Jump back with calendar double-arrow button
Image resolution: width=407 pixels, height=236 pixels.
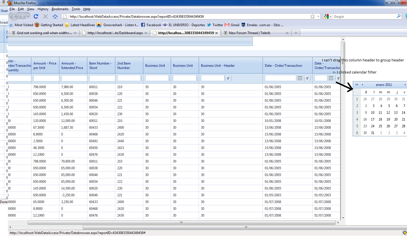(x=357, y=85)
